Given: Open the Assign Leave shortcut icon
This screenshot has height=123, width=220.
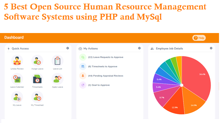Looking at the screenshot, I should click(37, 61).
